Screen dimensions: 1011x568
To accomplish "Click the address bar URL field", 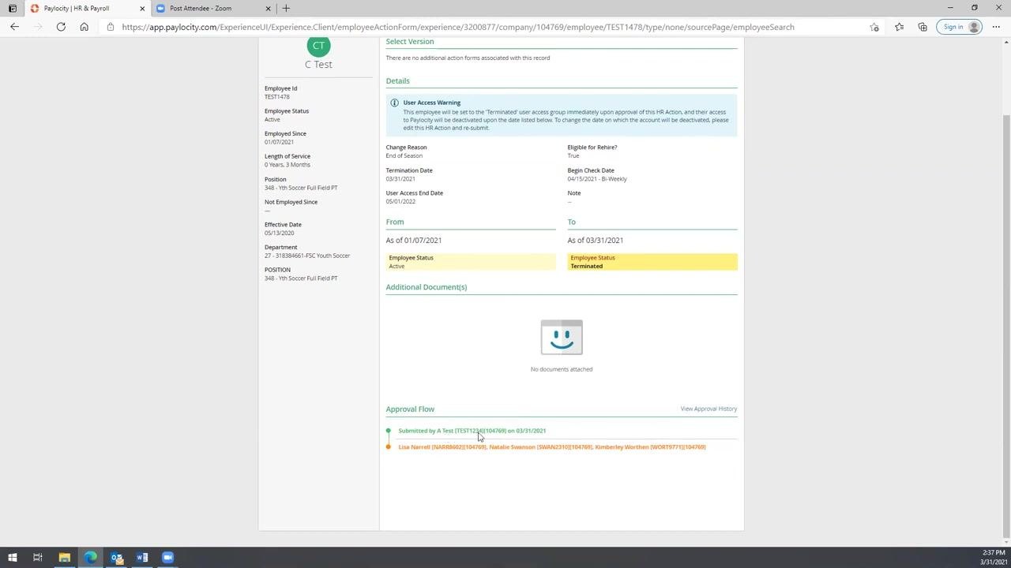I will [458, 27].
